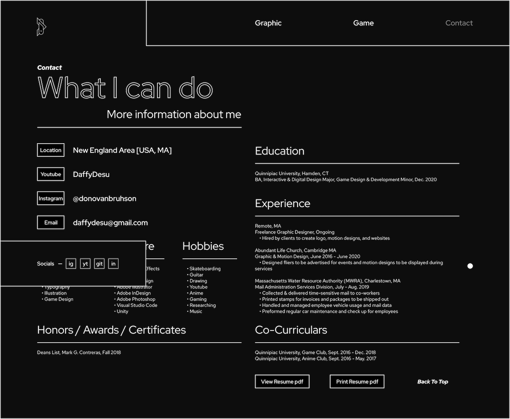Viewport: 510px width, 419px height.
Task: Open the DaffyDesu Youtube link
Action: (91, 175)
